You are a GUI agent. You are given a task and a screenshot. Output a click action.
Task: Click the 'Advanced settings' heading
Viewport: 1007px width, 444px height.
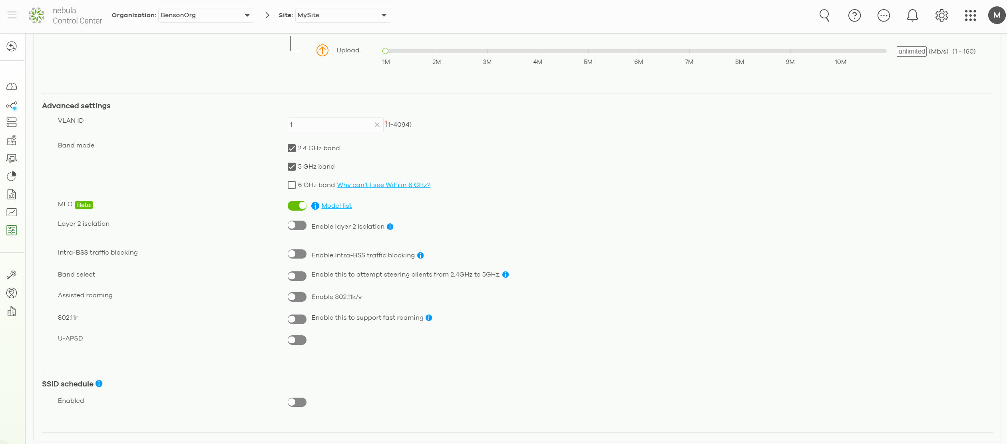click(x=76, y=106)
